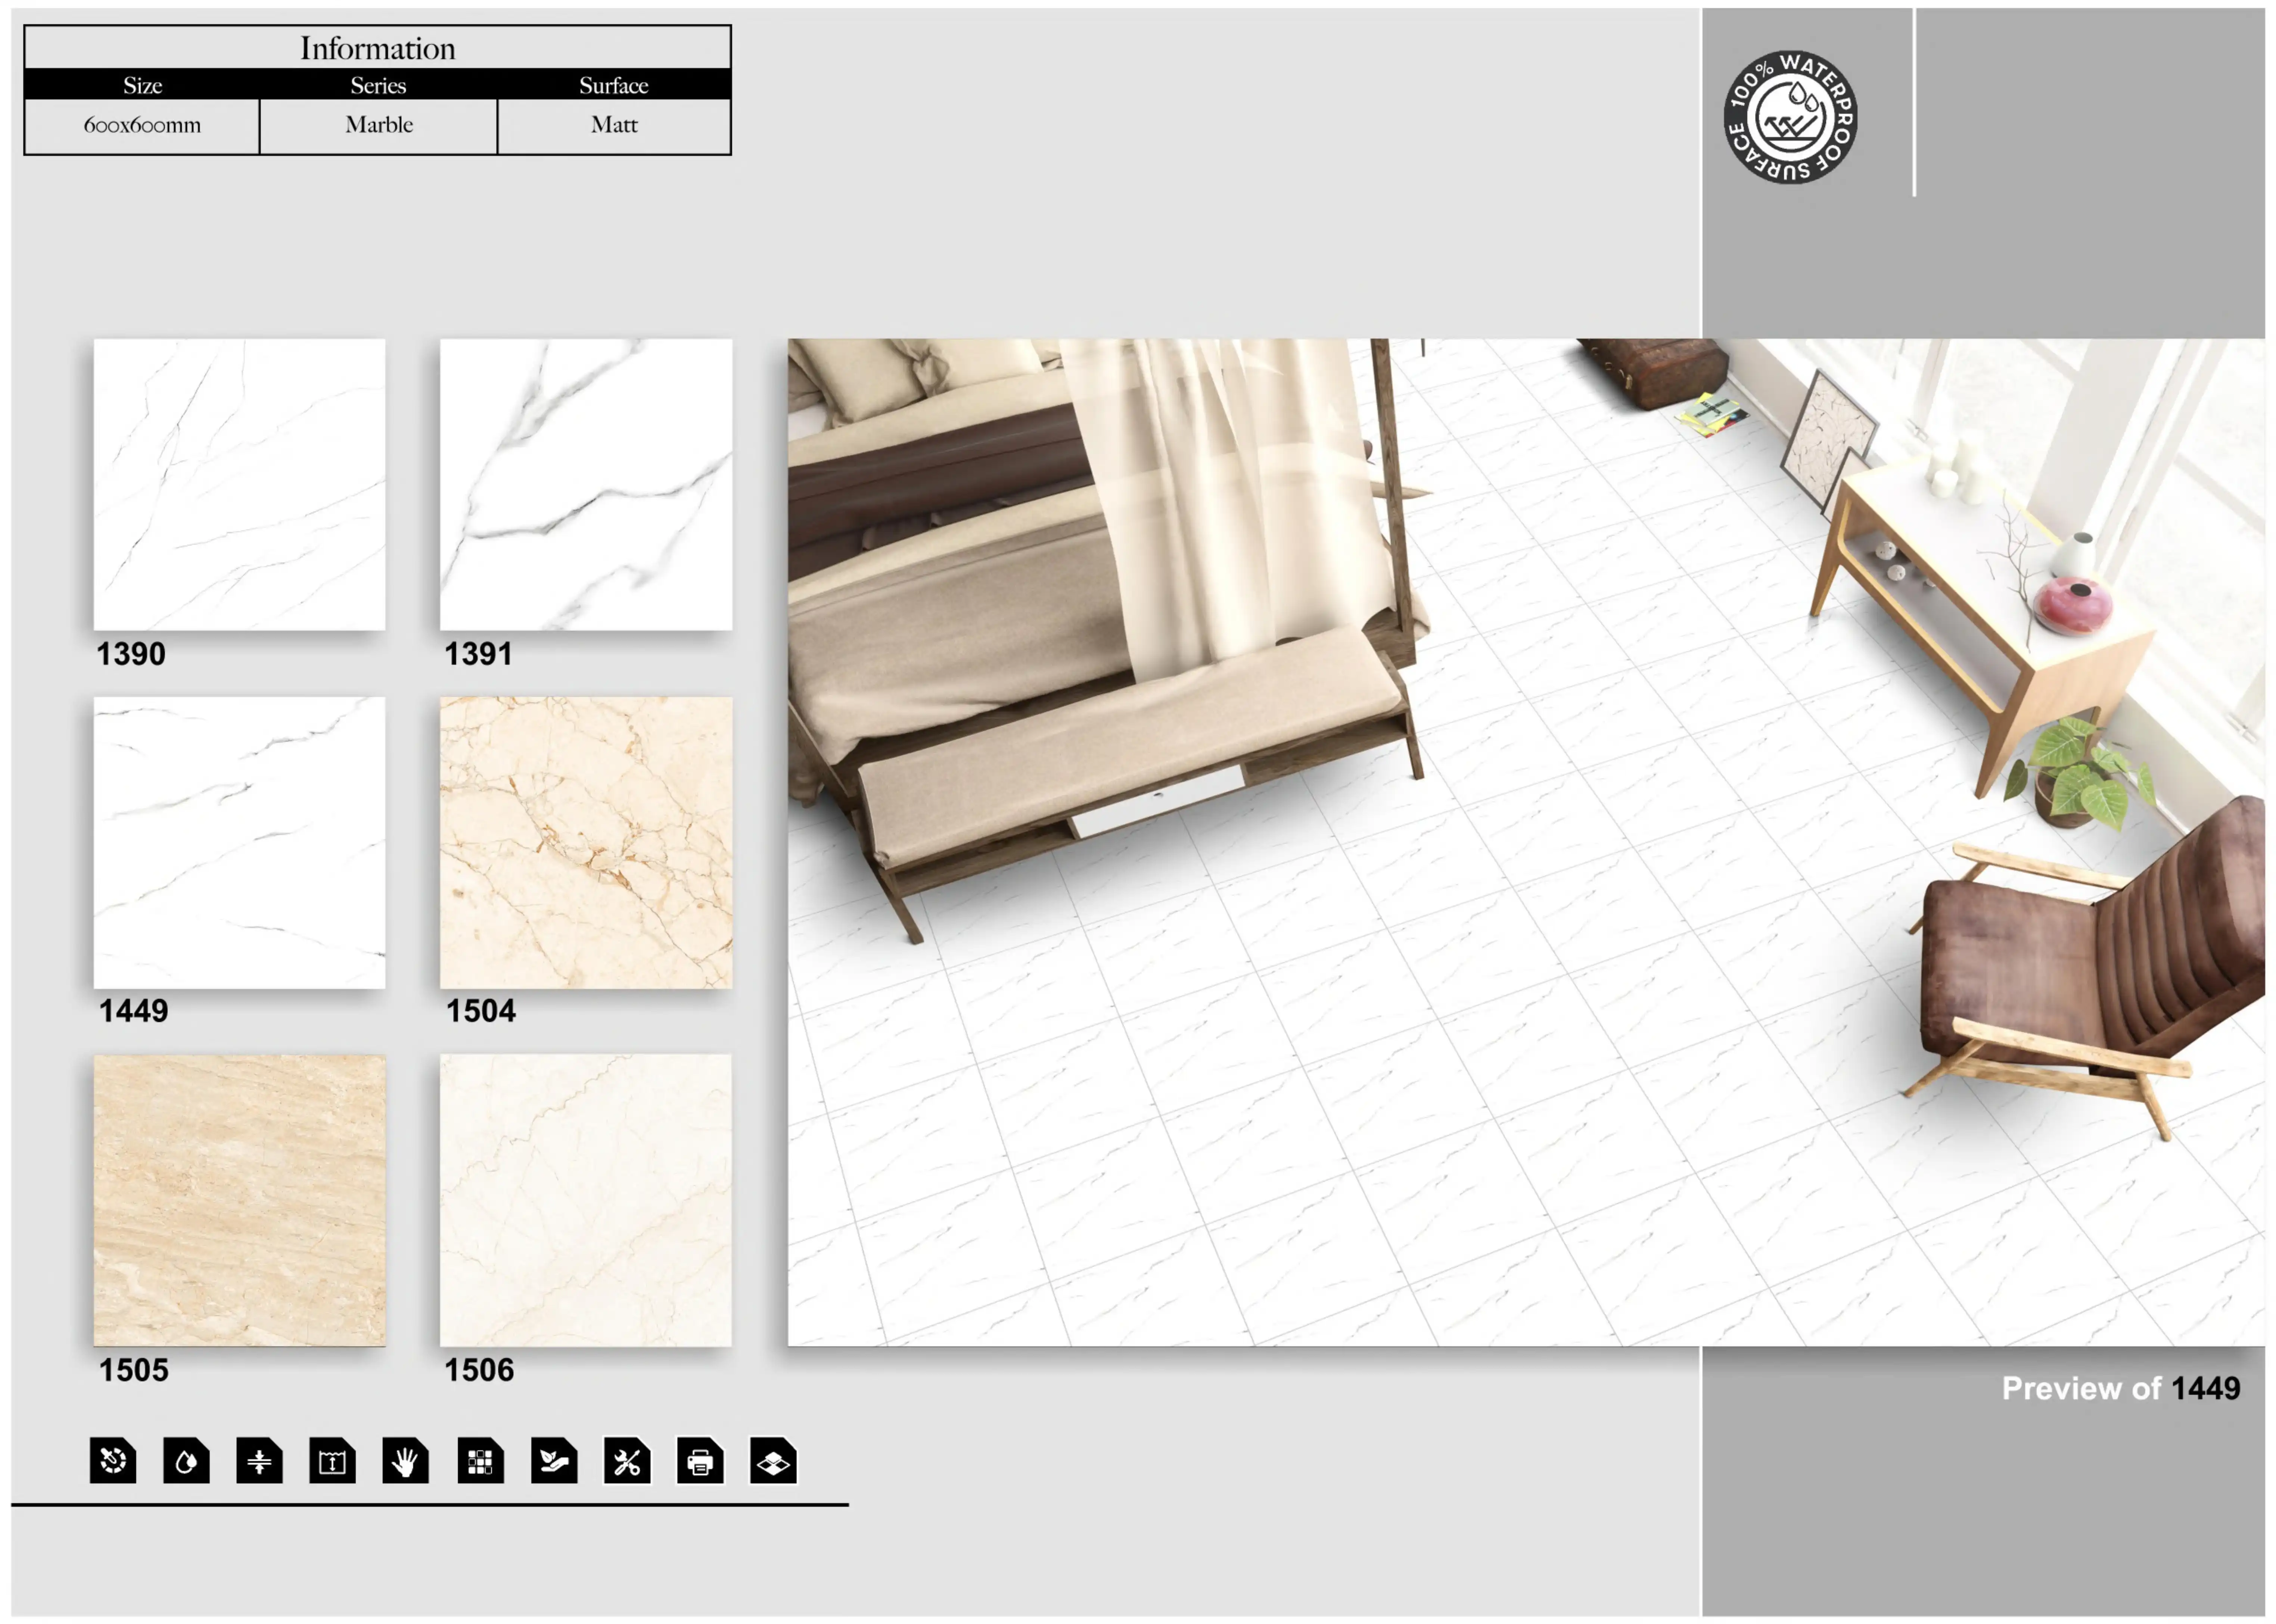The width and height of the screenshot is (2276, 1624).
Task: Select grey-veined tile swatch 1391
Action: pyautogui.click(x=586, y=484)
